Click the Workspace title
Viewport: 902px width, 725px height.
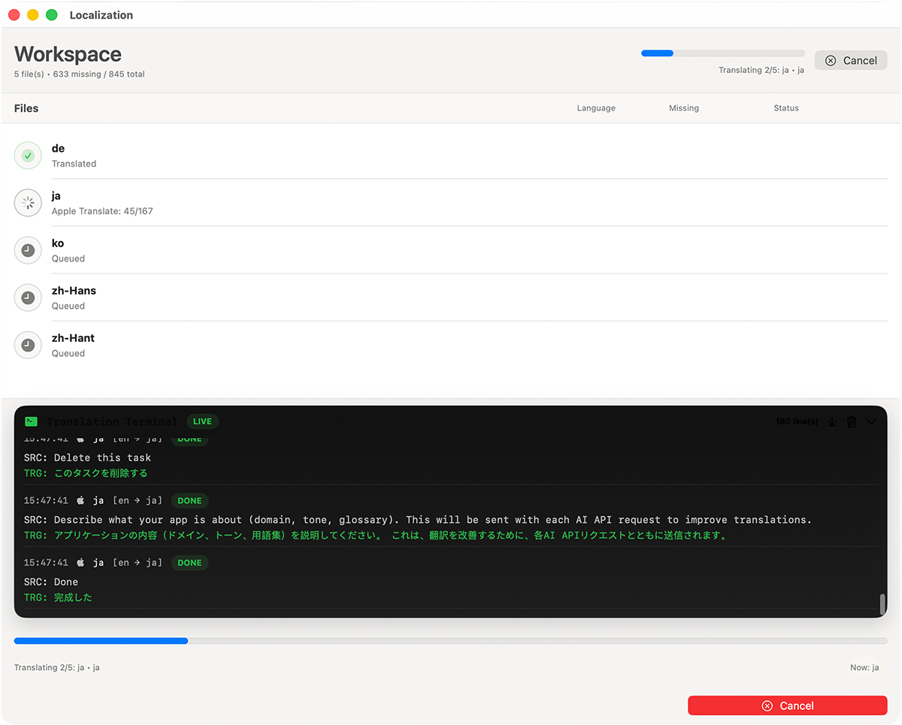click(68, 54)
